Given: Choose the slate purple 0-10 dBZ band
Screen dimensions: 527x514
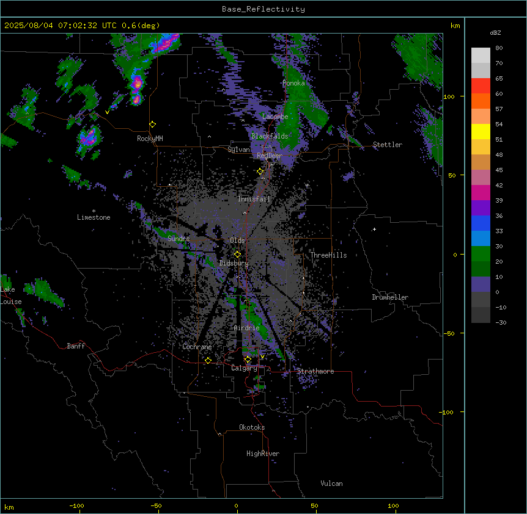Looking at the screenshot, I should 481,284.
